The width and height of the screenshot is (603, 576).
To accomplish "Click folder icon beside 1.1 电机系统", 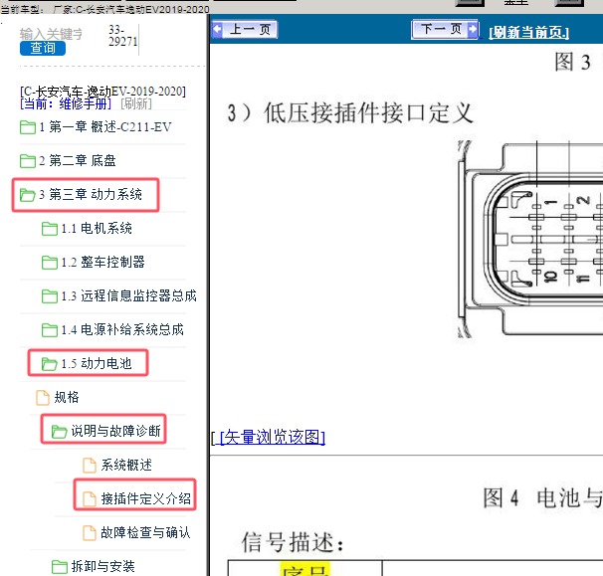I will pyautogui.click(x=50, y=229).
